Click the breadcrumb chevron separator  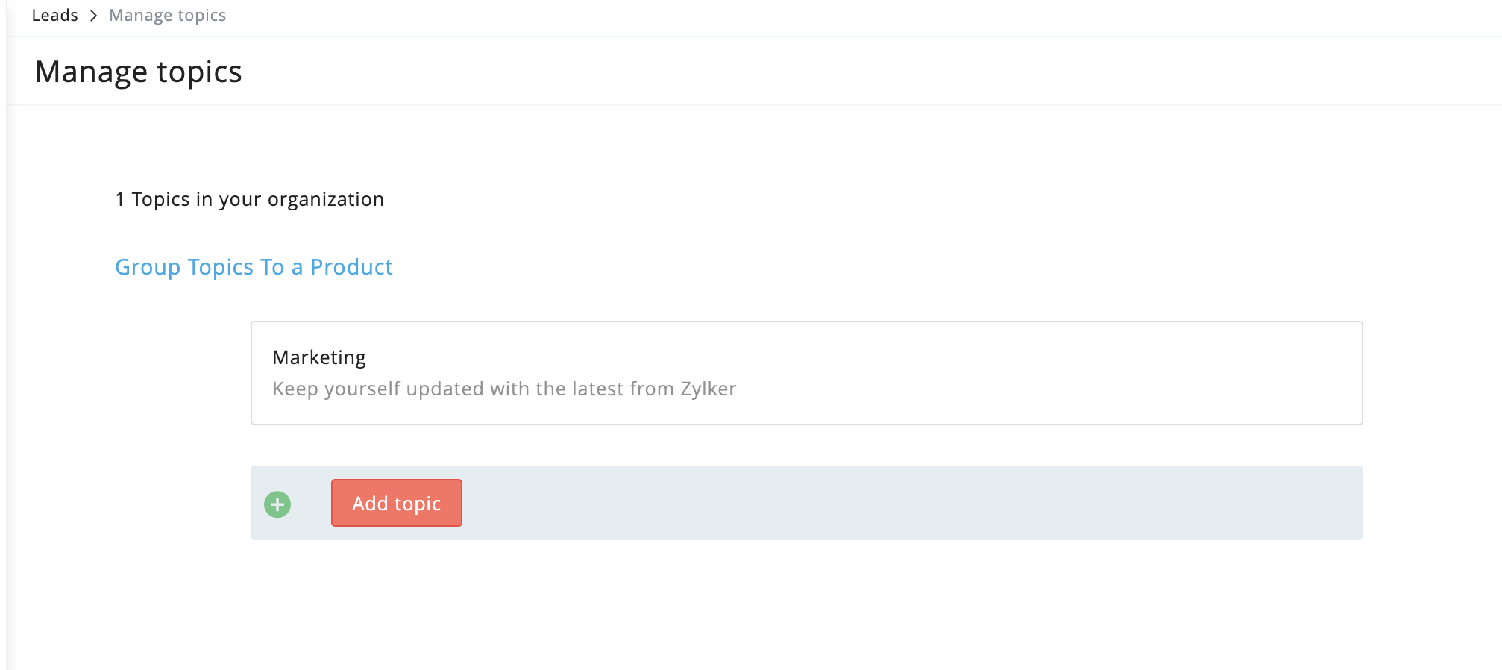[94, 16]
